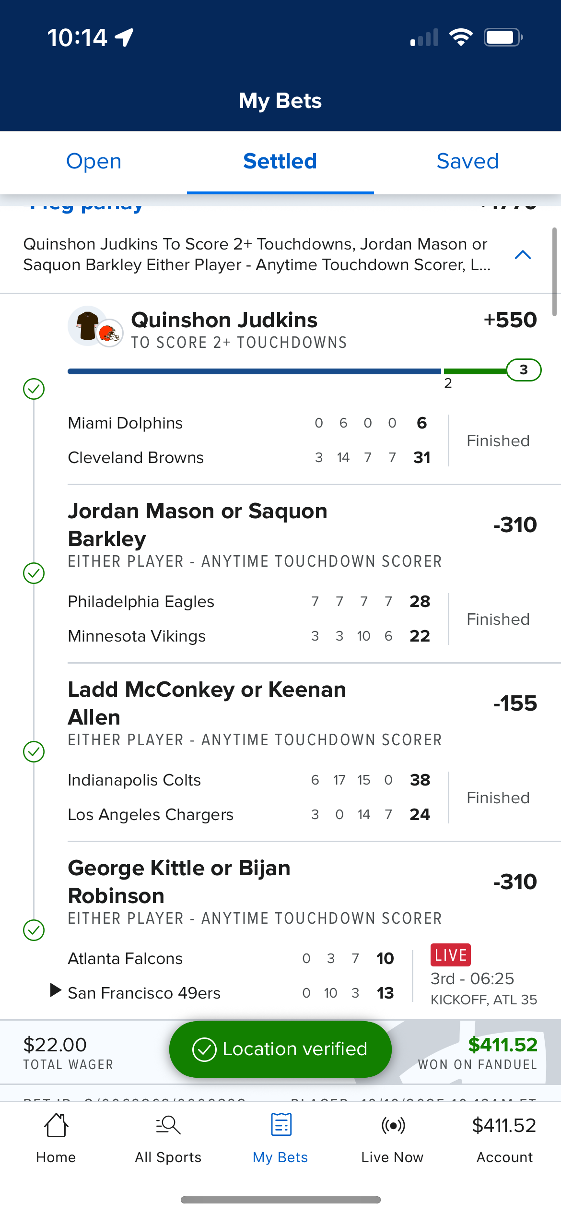Tap the red LIVE badge
Screen dimensions: 561x1215
451,955
